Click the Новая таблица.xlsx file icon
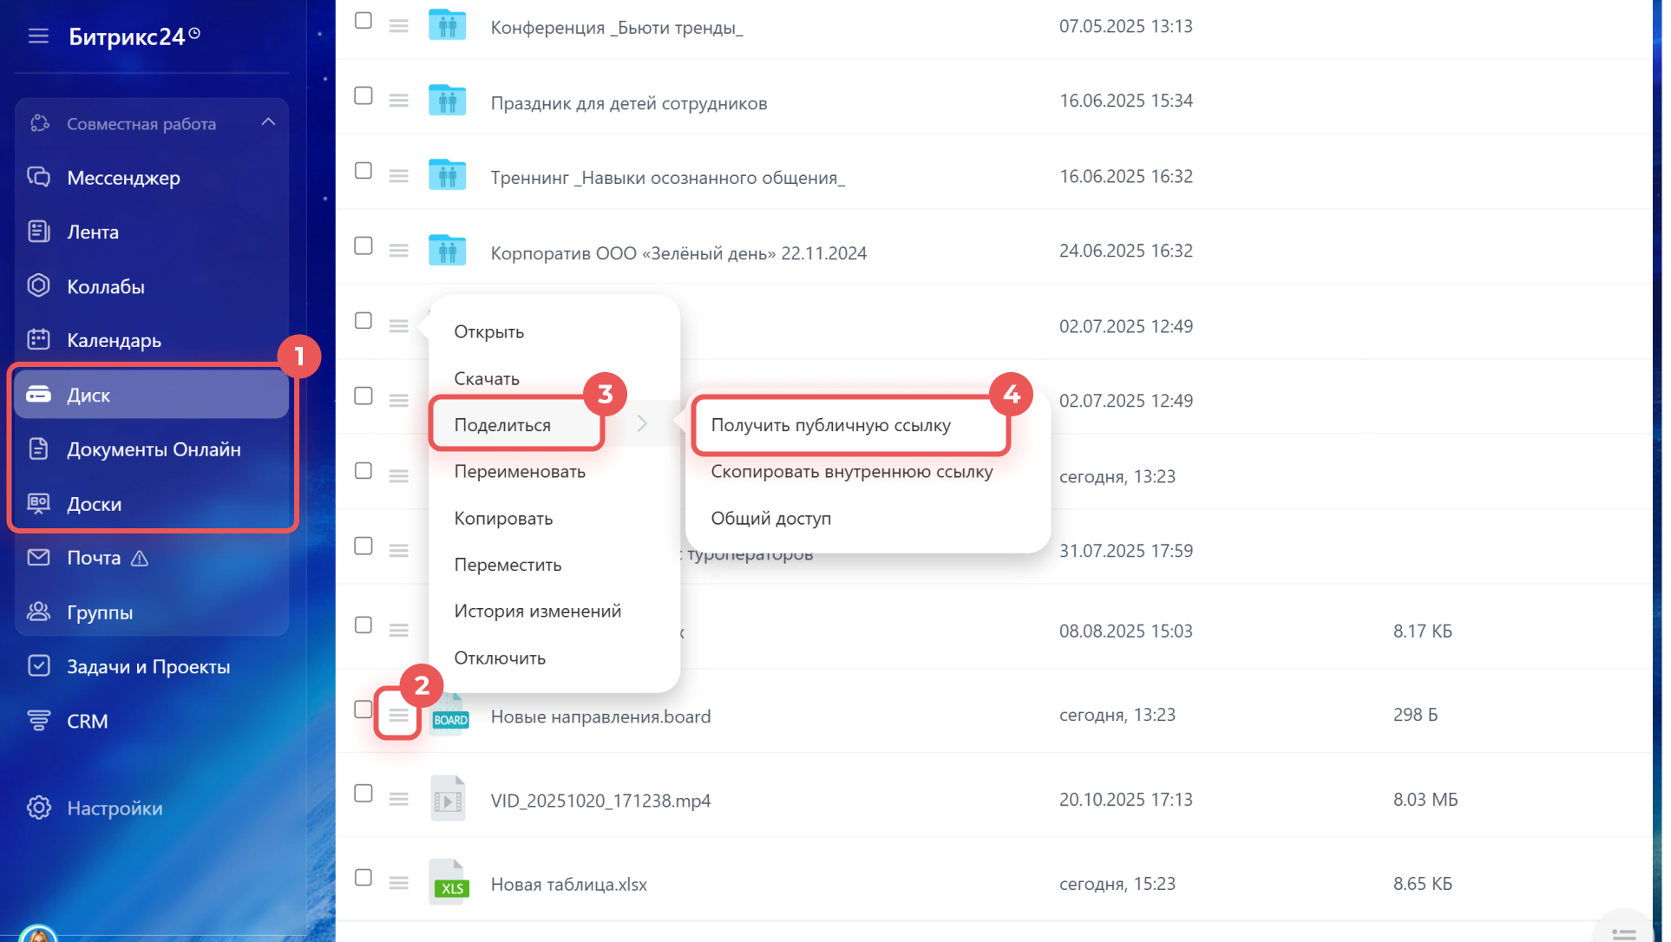Screen dimensions: 1671x942 449,884
